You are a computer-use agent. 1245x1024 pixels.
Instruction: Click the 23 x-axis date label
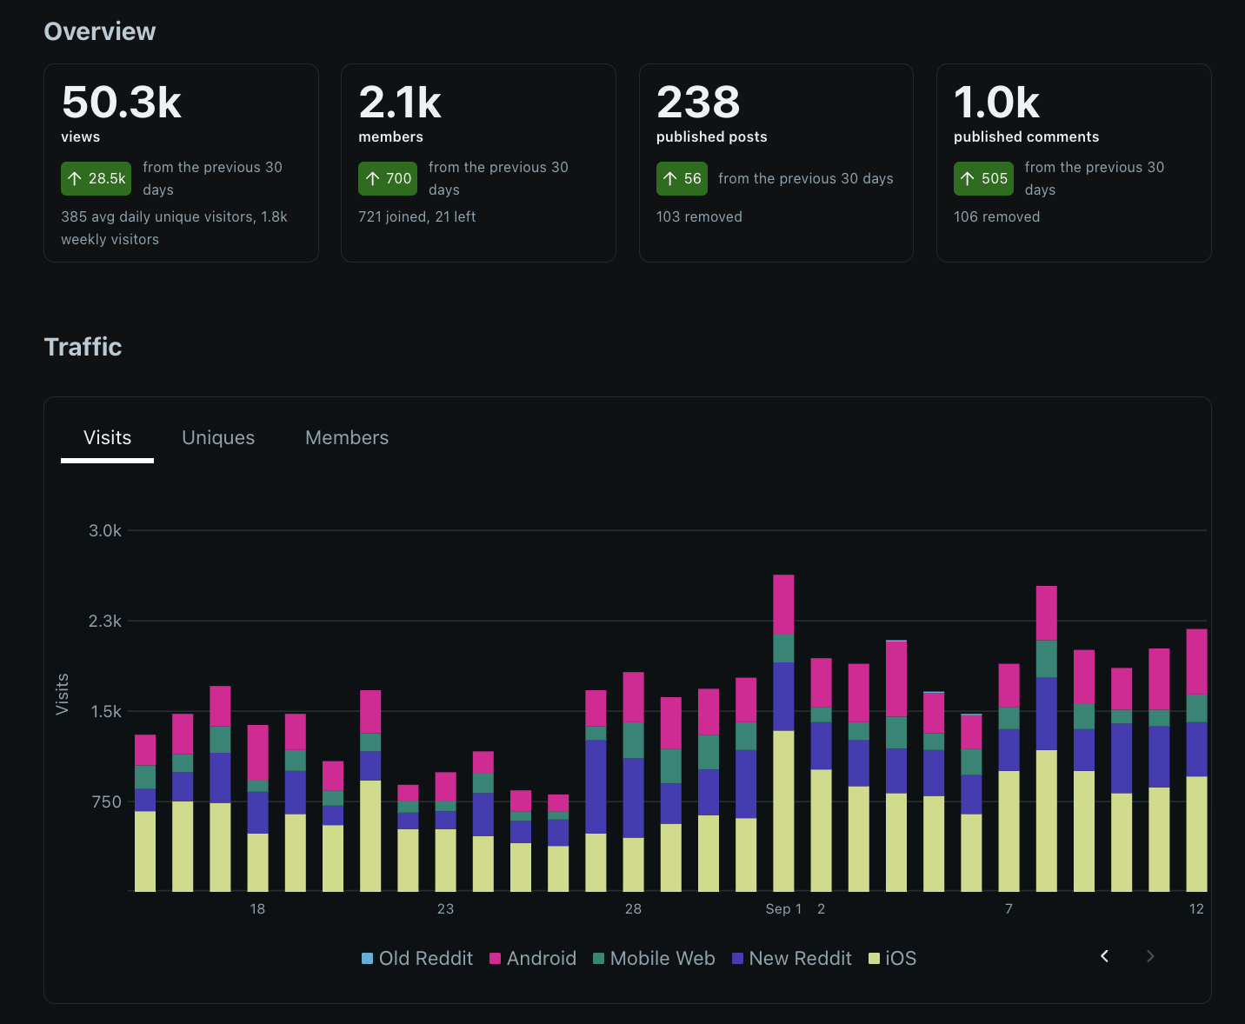tap(445, 908)
